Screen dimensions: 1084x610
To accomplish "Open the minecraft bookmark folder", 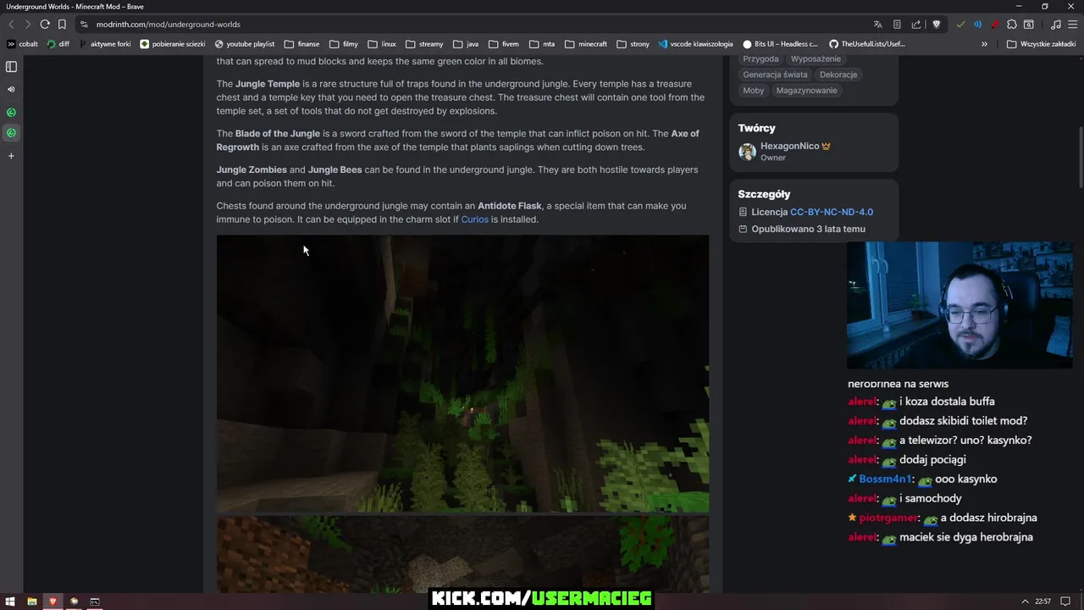I will pos(586,44).
